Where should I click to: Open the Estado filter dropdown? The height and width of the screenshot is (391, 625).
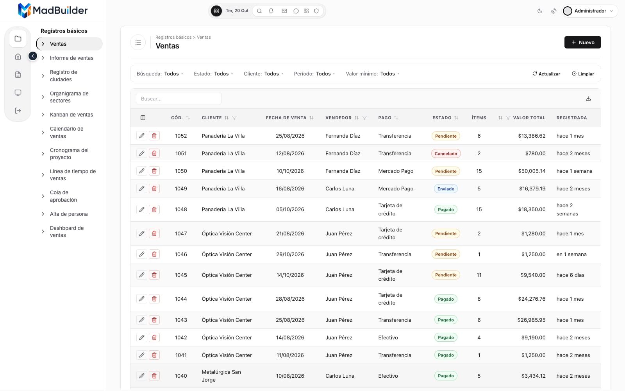click(x=213, y=74)
